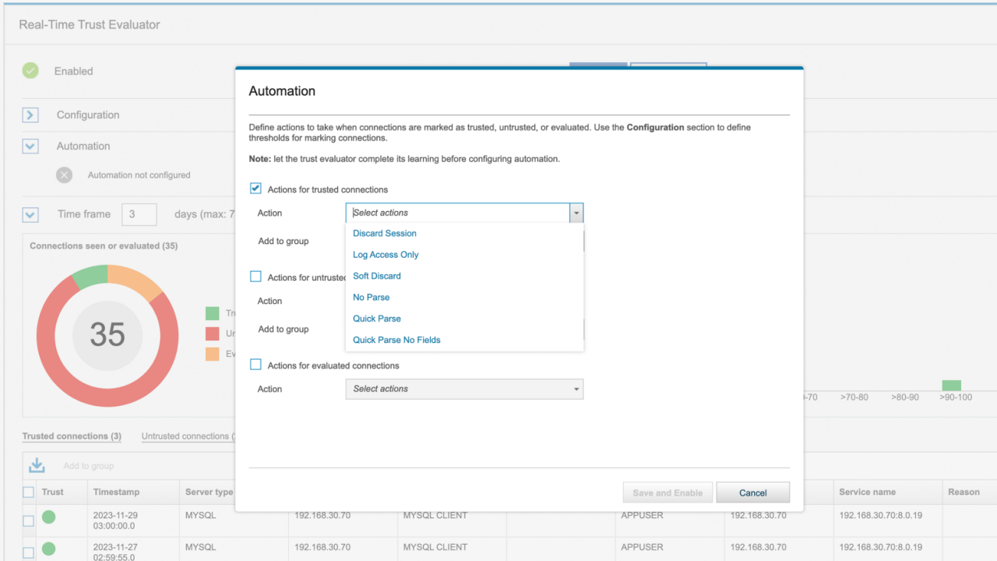Screen dimensions: 997x561
Task: Click the Add to group download icon
Action: pyautogui.click(x=36, y=465)
